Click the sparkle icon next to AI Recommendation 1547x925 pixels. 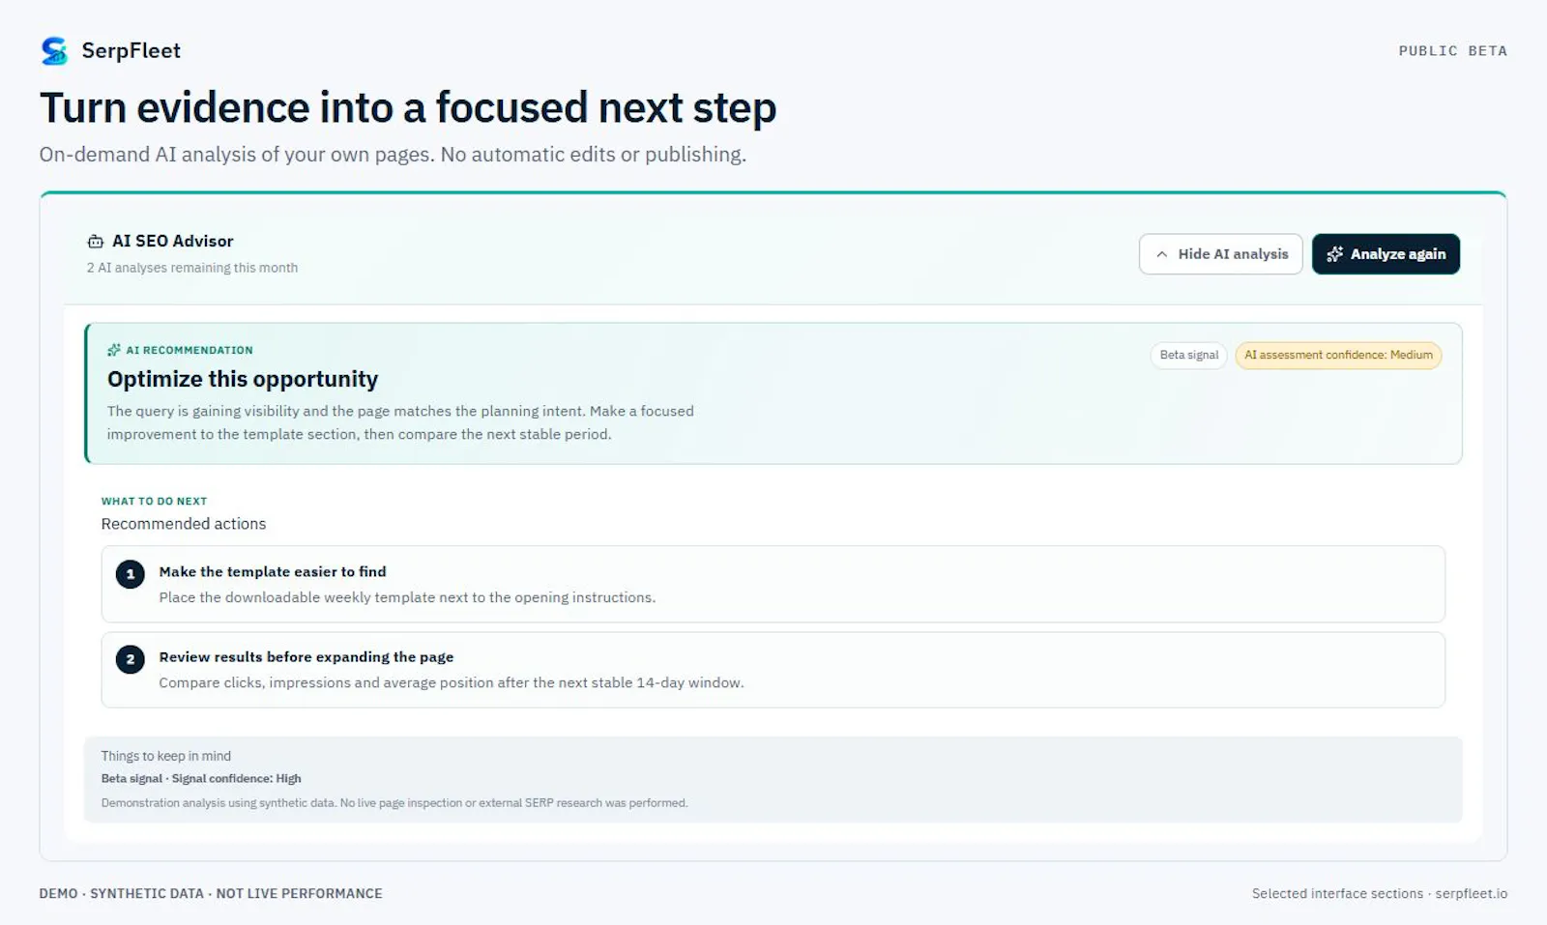click(x=114, y=350)
